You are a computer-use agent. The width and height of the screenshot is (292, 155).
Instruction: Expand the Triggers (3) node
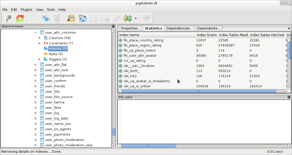(x=39, y=59)
